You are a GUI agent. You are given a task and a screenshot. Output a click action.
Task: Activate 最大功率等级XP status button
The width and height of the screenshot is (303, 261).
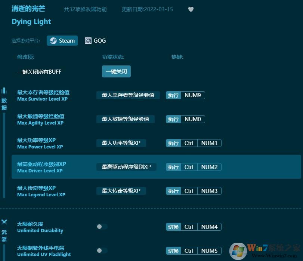coord(121,143)
